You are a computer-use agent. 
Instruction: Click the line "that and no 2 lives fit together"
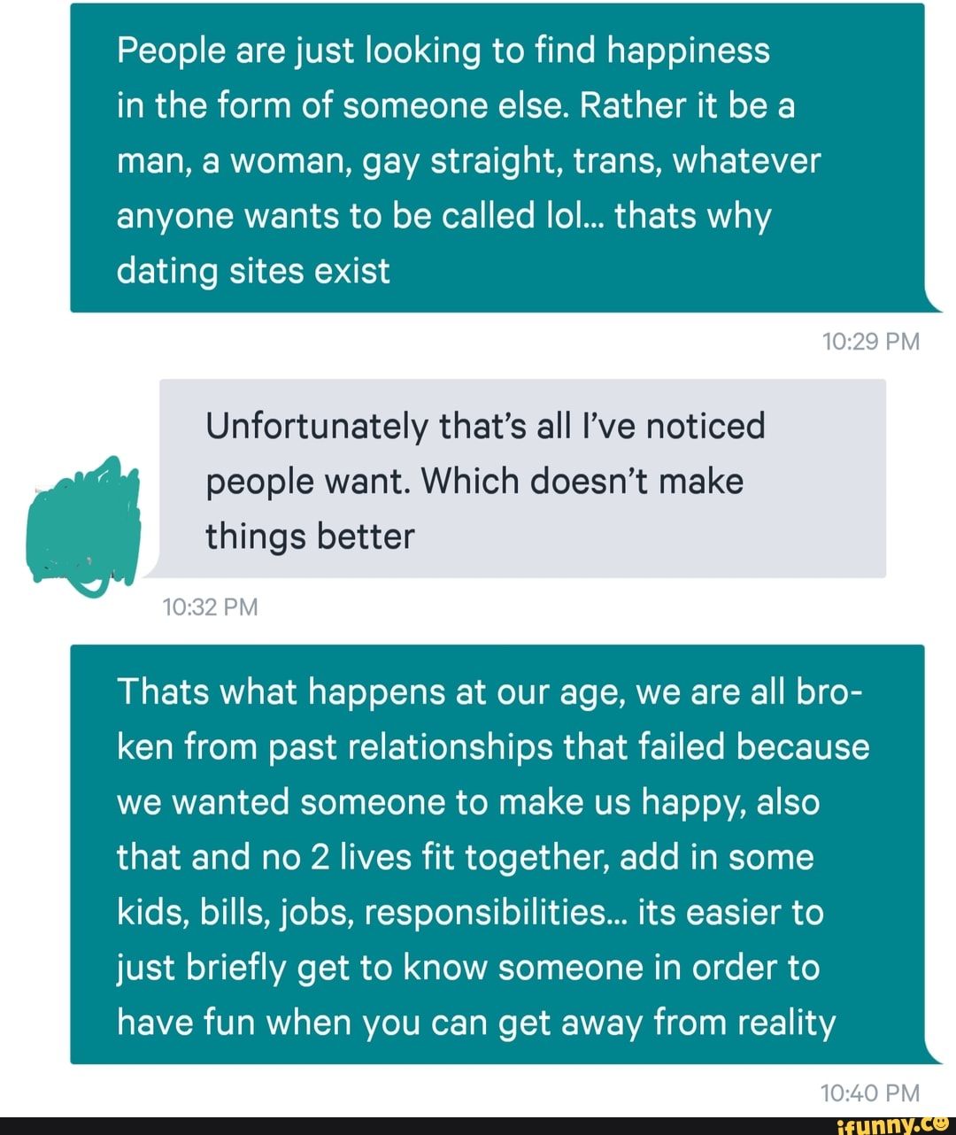pyautogui.click(x=465, y=857)
